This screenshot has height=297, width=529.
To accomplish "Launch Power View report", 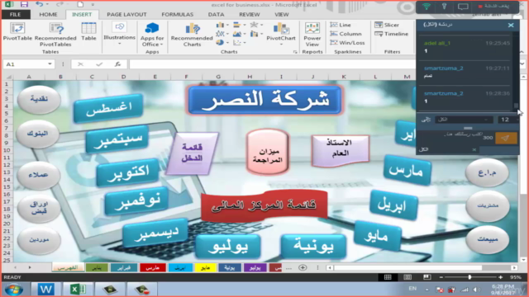I will click(x=312, y=35).
